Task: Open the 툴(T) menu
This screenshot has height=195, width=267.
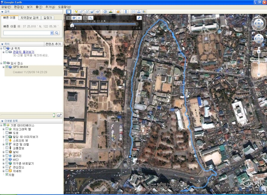Action: click(39, 7)
